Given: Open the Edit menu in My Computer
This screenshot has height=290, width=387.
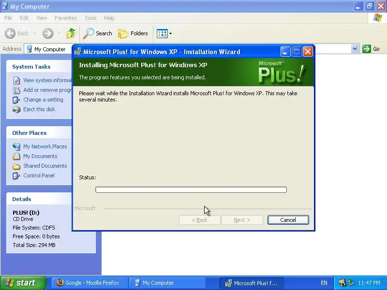Looking at the screenshot, I should [24, 18].
